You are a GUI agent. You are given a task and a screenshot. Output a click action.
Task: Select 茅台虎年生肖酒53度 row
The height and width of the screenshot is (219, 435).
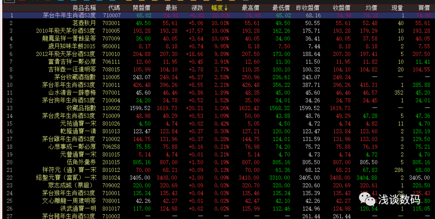pos(219,116)
